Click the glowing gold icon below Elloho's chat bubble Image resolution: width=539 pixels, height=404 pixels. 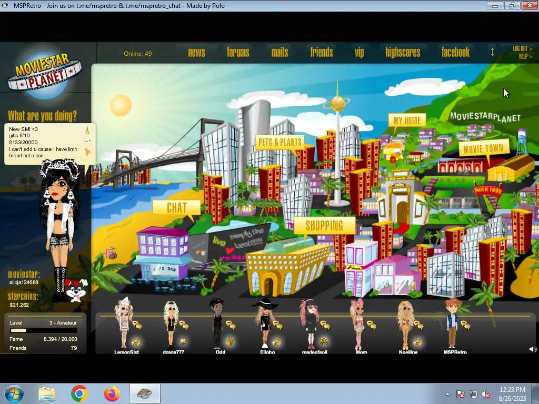277,341
